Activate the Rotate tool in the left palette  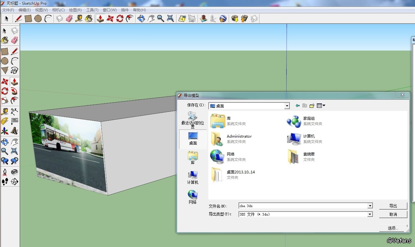(x=5, y=91)
